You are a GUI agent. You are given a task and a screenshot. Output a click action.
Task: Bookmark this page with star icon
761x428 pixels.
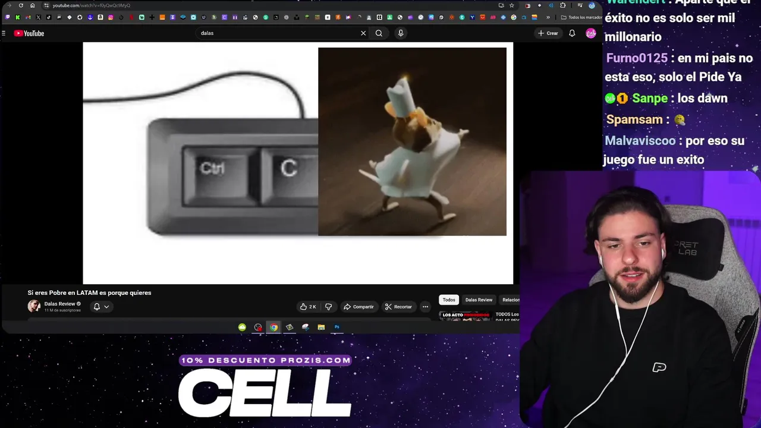click(512, 5)
